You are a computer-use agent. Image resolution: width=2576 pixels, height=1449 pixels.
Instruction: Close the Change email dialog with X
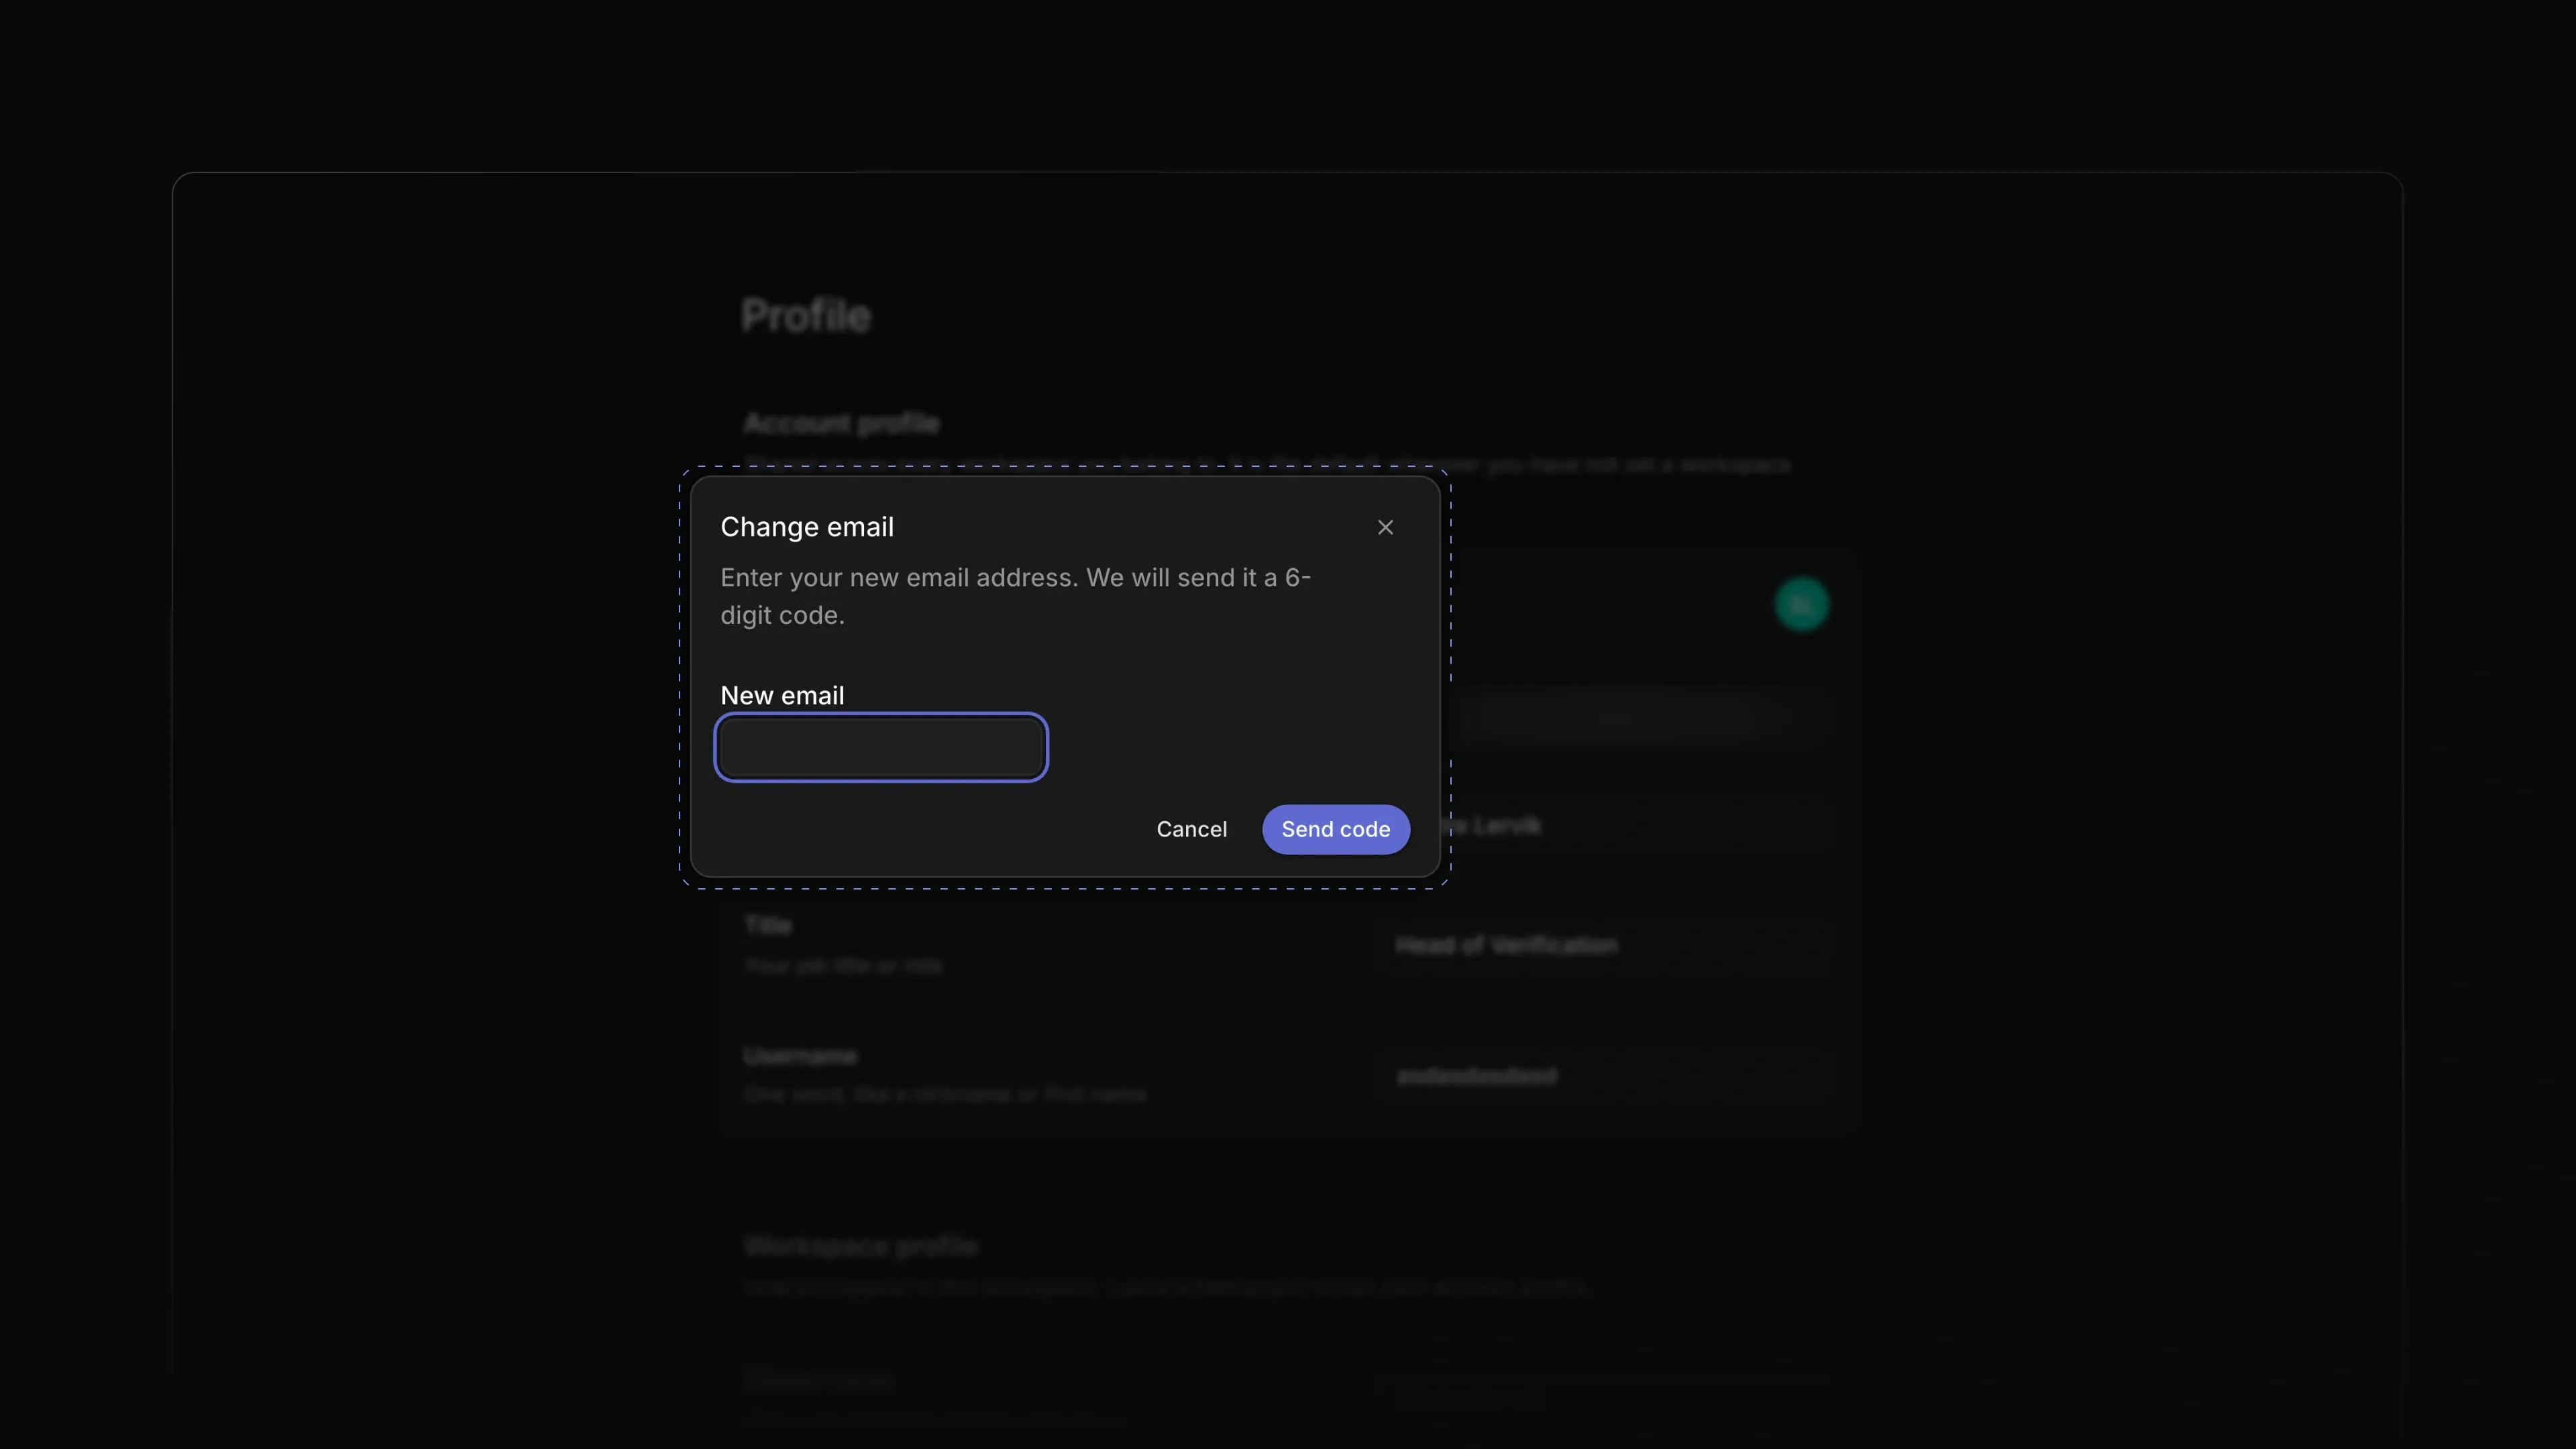1385,527
